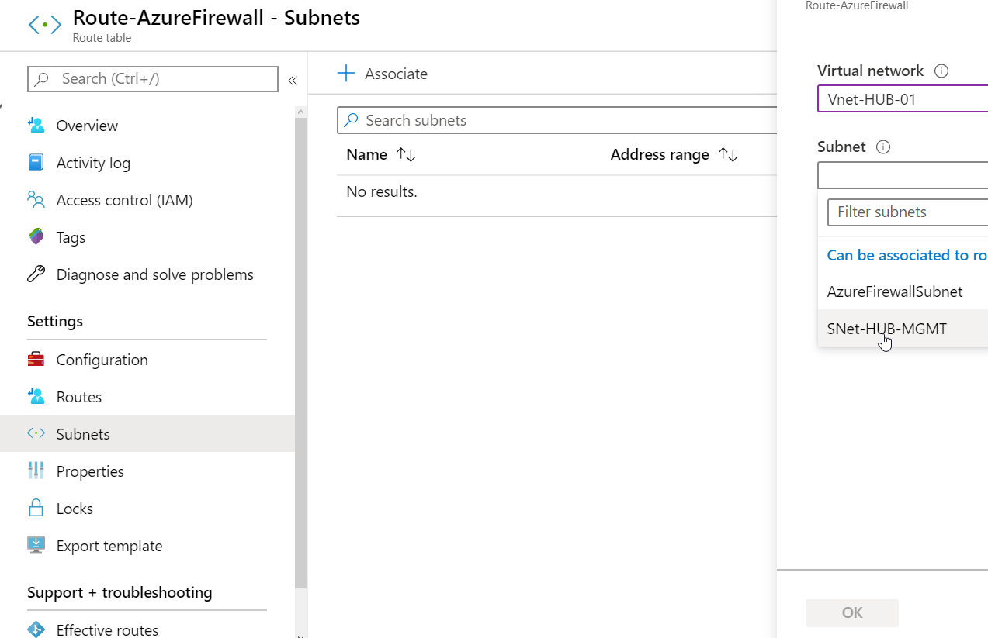Viewport: 988px width, 638px height.
Task: Click the Address range column header
Action: [x=660, y=154]
